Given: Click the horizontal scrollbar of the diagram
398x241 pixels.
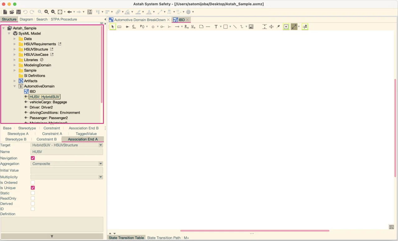Looking at the screenshot, I should [x=255, y=231].
